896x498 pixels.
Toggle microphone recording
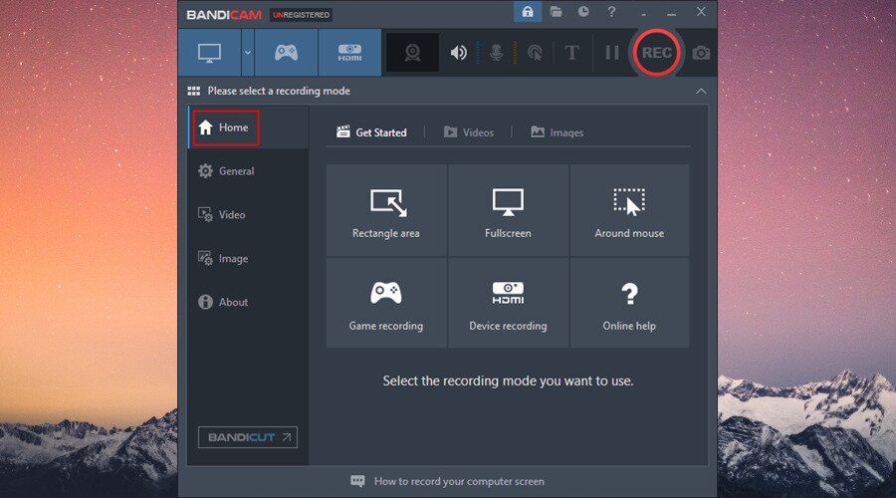pos(496,53)
